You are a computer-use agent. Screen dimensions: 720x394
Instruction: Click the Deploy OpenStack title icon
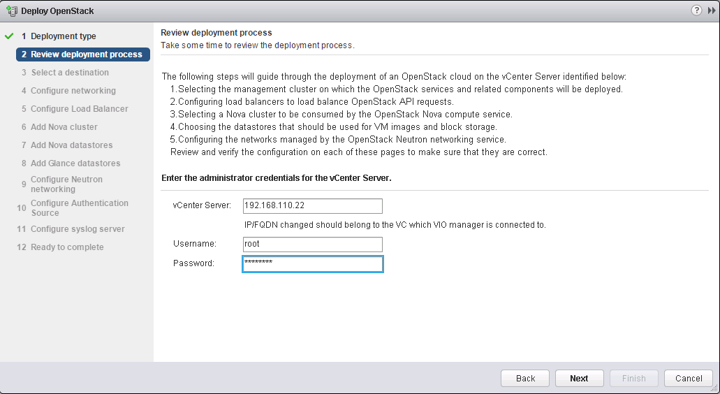click(12, 11)
